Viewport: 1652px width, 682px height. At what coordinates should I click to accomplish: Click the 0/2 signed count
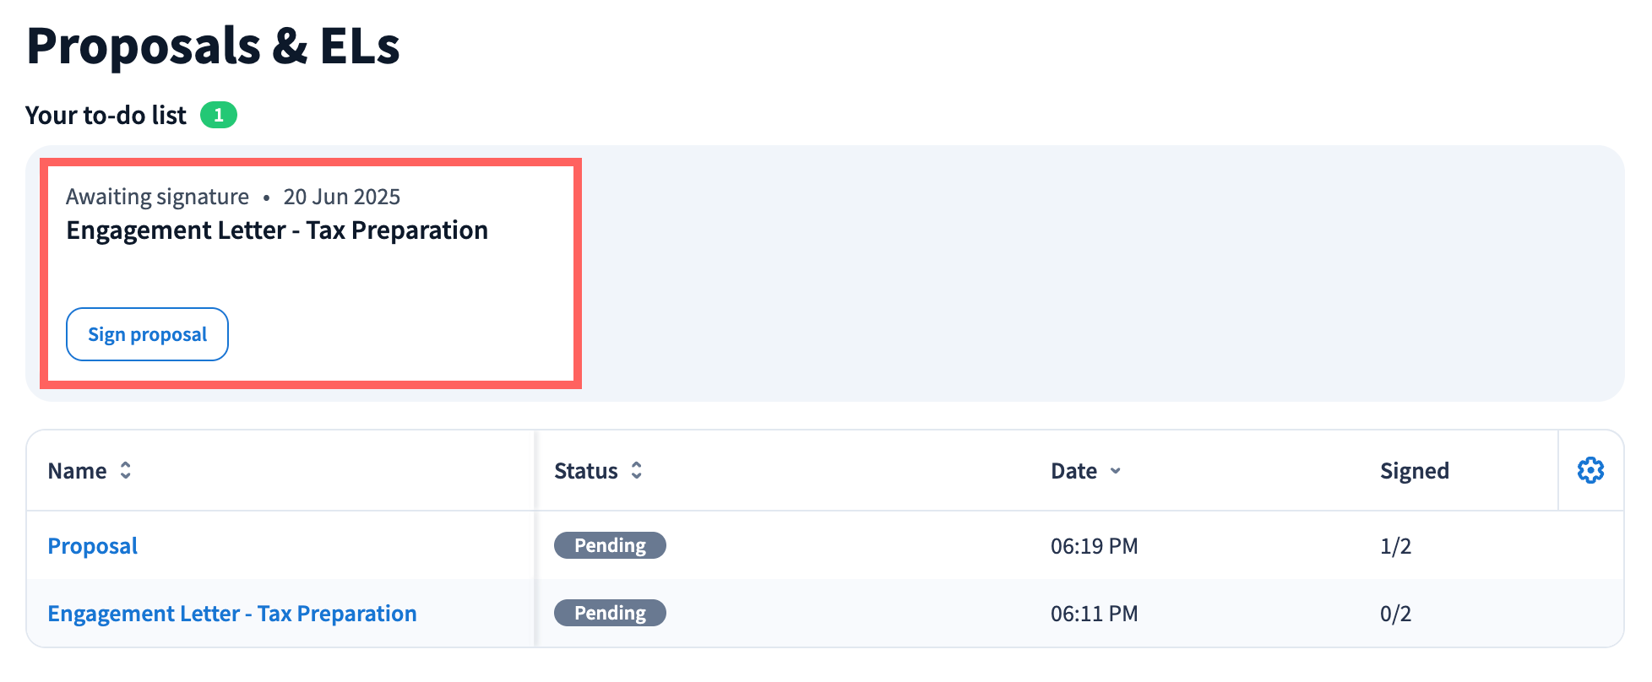pos(1395,614)
